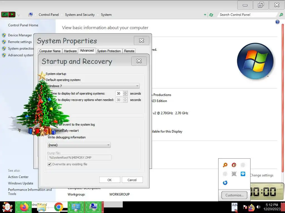Click the blue Thunderbird tray icon
Viewport: 285px width, 213px height.
[225, 183]
